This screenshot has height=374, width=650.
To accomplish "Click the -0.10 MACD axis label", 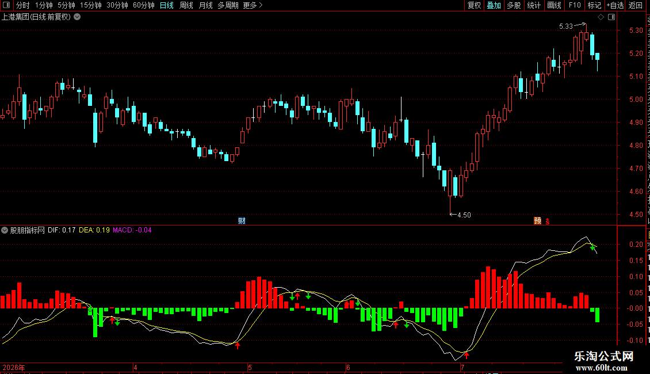I will [634, 341].
